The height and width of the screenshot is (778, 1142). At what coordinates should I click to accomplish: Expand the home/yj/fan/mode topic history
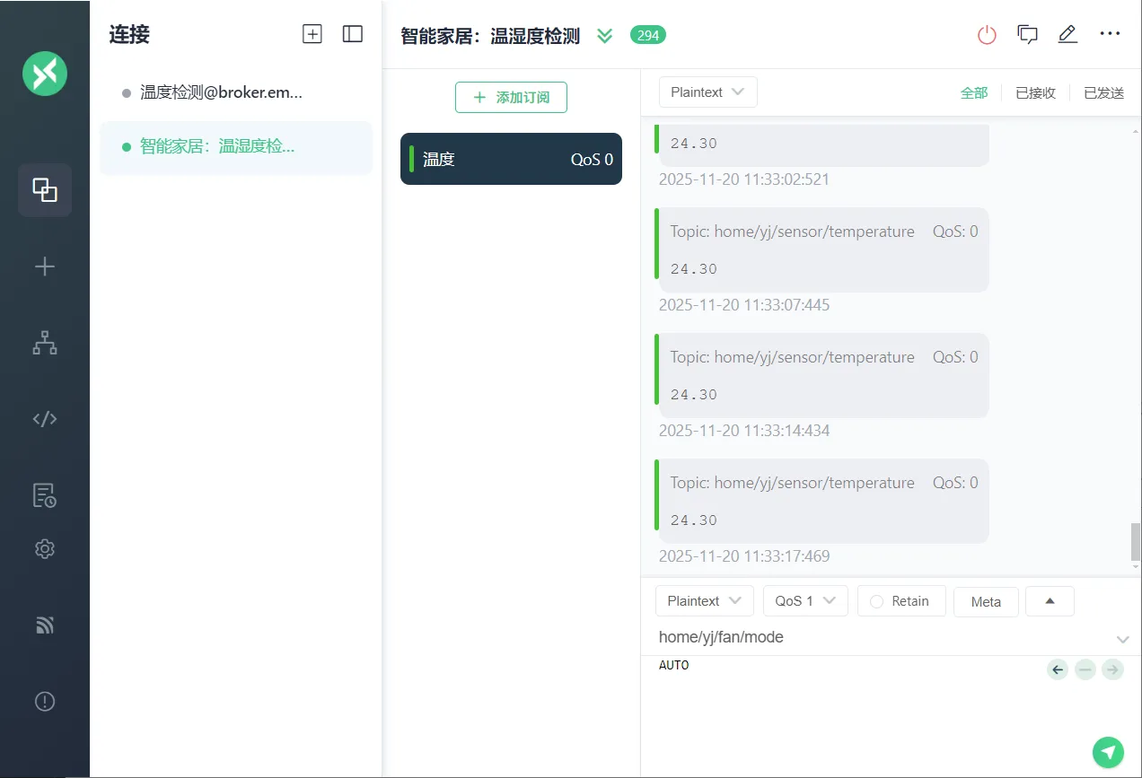tap(1122, 639)
